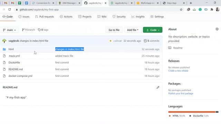Open commit hash c157c87
Viewport: 221px width, 124px height.
[118, 41]
